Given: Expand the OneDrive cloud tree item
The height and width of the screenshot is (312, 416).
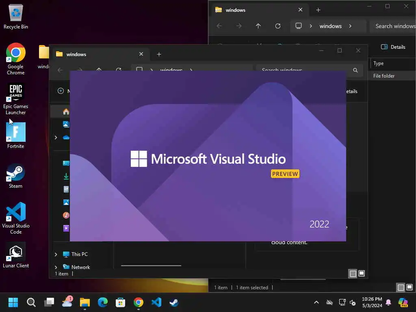Looking at the screenshot, I should click(56, 137).
